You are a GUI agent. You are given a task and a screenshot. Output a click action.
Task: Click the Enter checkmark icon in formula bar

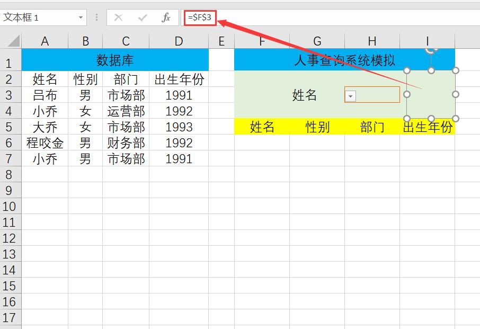[141, 17]
